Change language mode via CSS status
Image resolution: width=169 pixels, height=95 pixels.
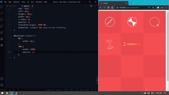tap(77, 90)
